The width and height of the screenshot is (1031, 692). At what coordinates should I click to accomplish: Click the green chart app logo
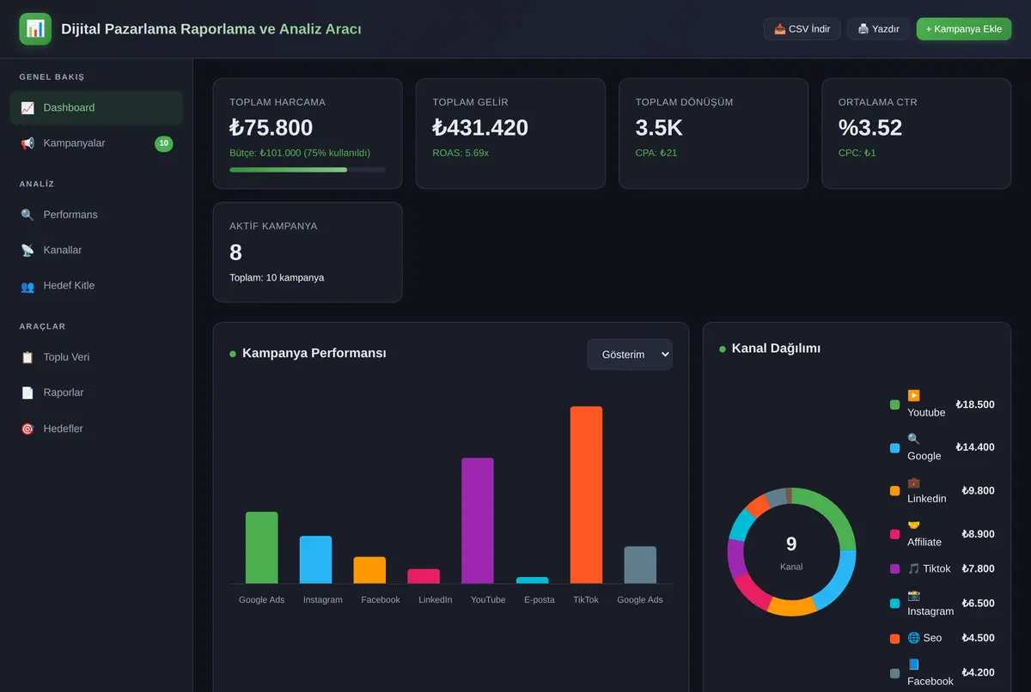[x=35, y=29]
